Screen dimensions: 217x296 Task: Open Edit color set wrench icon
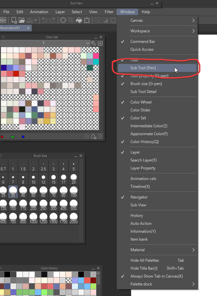click(x=93, y=43)
